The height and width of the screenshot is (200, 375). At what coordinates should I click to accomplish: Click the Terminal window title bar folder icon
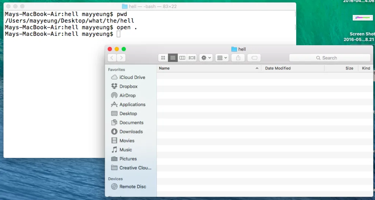click(125, 7)
